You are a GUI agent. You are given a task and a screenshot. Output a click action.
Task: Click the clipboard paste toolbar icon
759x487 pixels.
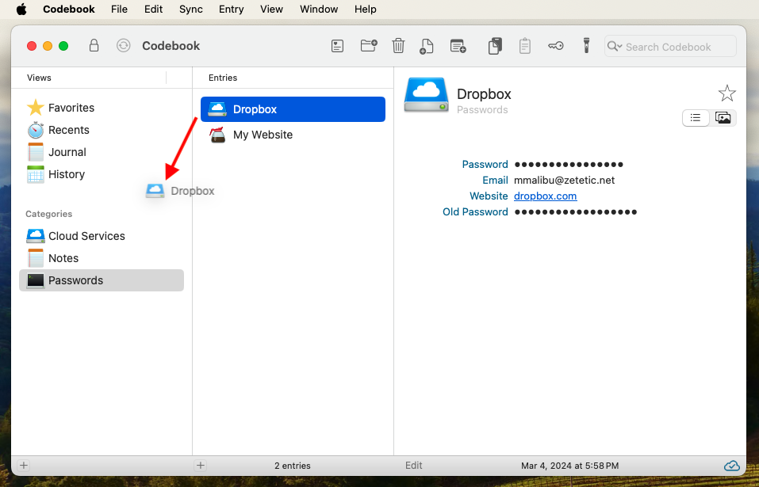point(525,46)
